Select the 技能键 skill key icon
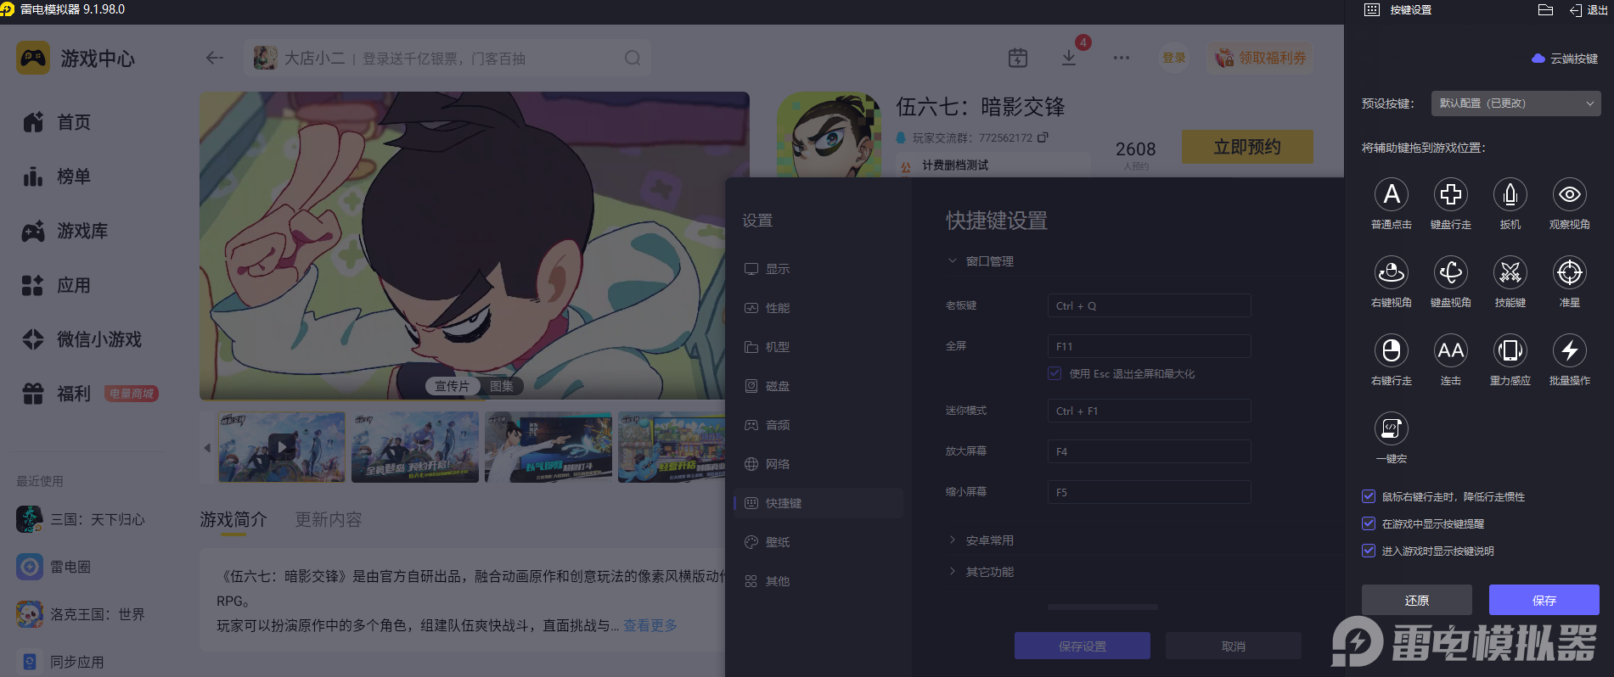This screenshot has width=1614, height=677. point(1510,272)
